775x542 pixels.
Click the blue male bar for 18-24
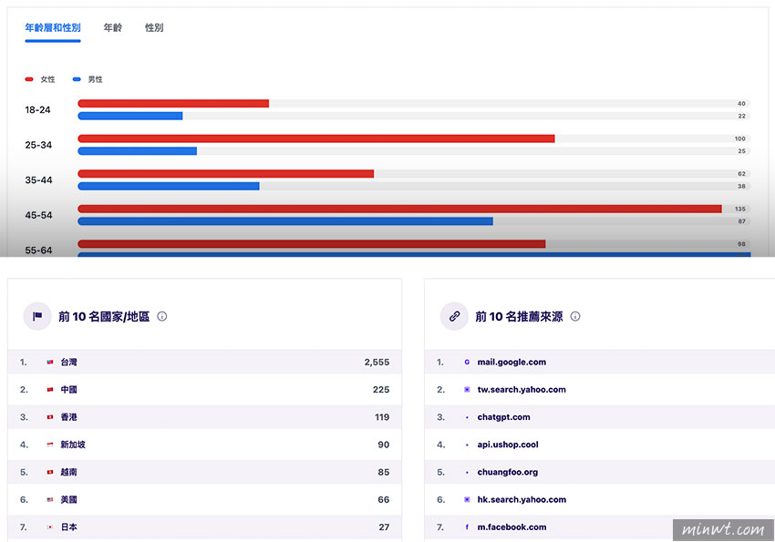pyautogui.click(x=130, y=116)
